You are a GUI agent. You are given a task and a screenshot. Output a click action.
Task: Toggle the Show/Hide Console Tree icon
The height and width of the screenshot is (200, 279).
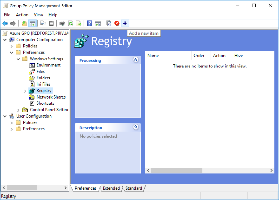32,23
